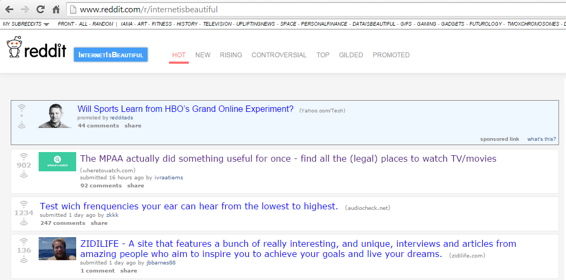The image size is (566, 280).
Task: Click the browser home icon
Action: pos(56,10)
